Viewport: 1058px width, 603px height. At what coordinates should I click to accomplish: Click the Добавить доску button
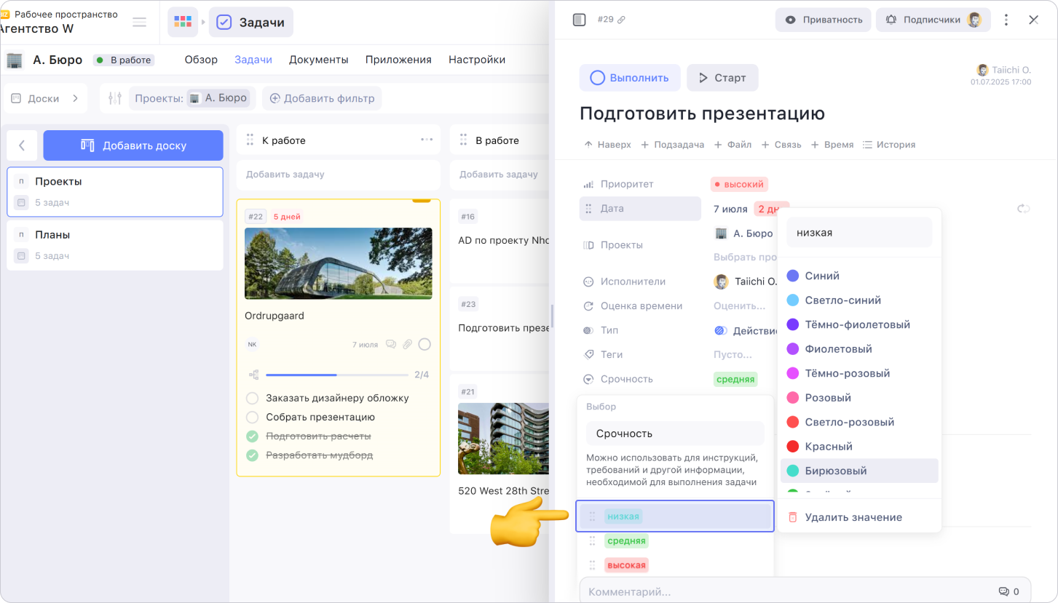tap(133, 145)
